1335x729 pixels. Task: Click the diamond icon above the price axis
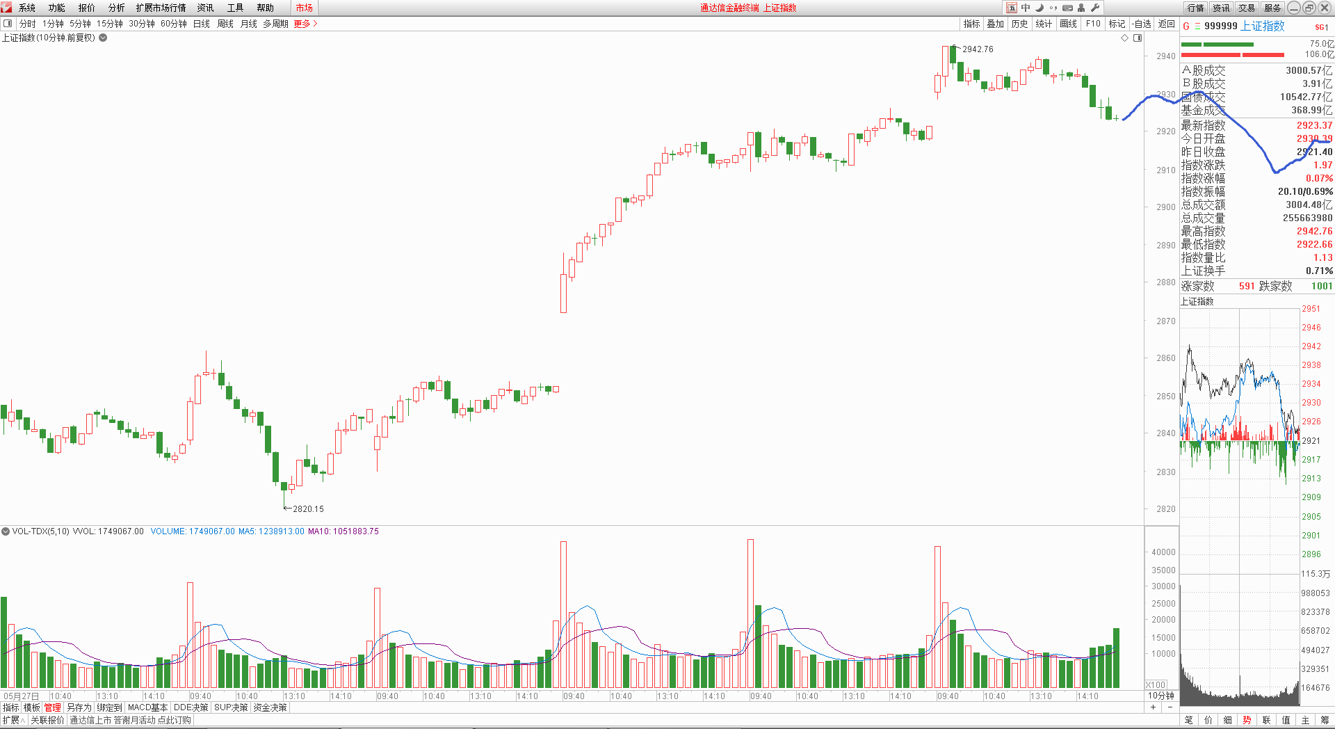1124,38
